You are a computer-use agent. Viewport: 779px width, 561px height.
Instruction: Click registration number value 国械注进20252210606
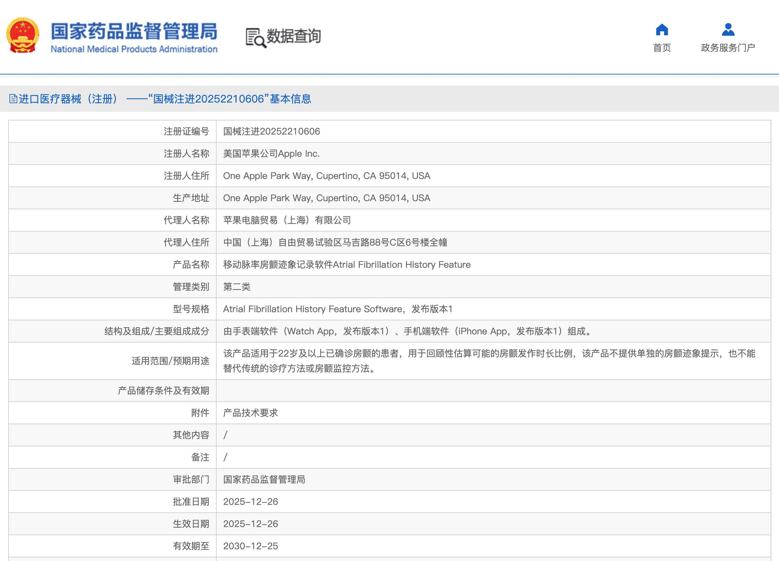click(271, 132)
